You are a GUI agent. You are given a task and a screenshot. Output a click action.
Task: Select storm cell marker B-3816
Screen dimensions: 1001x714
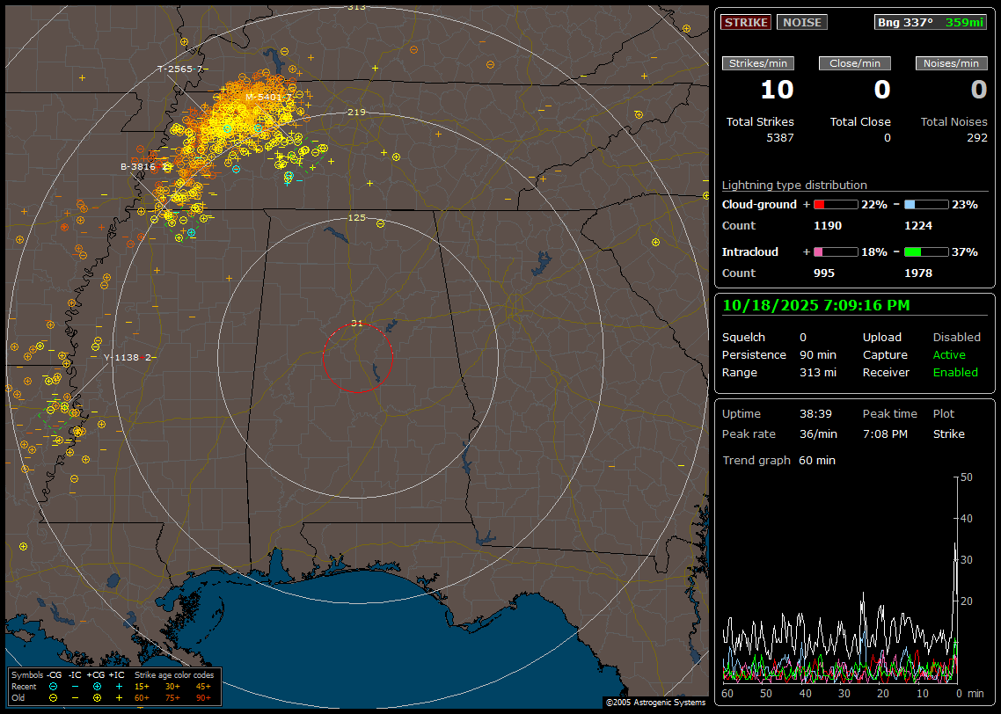(x=138, y=166)
